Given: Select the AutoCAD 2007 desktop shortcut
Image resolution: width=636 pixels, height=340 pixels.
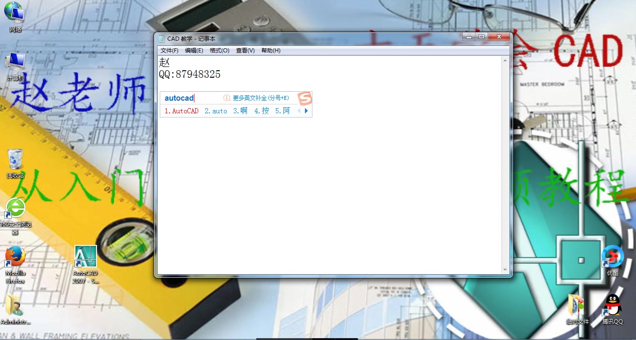Looking at the screenshot, I should (x=86, y=265).
